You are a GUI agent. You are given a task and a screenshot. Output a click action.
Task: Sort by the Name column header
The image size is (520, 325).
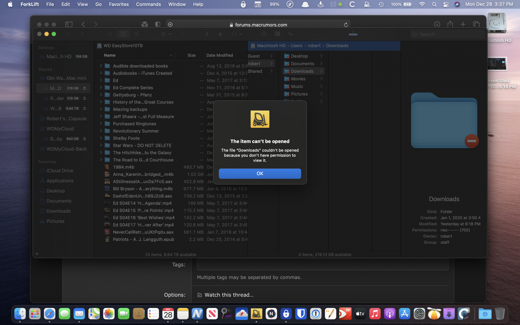pos(110,55)
